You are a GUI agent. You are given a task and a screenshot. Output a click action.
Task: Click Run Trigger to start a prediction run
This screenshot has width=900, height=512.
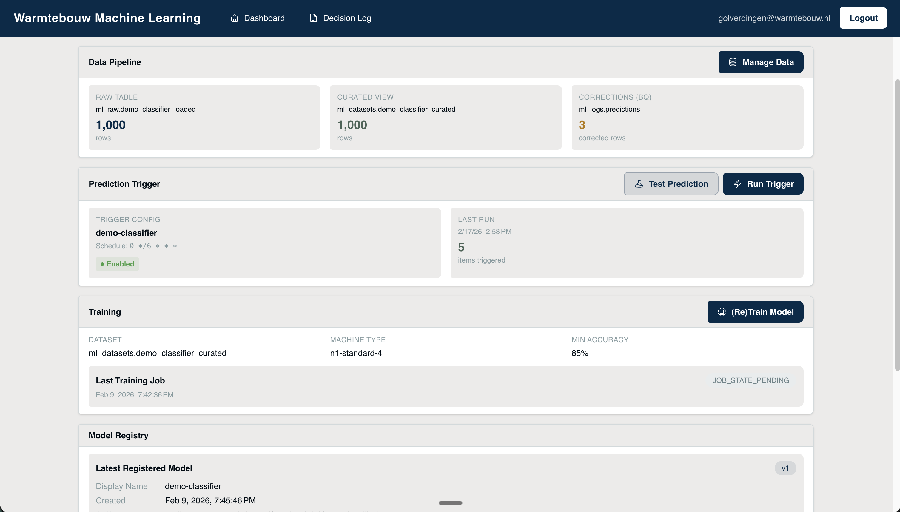pos(763,183)
